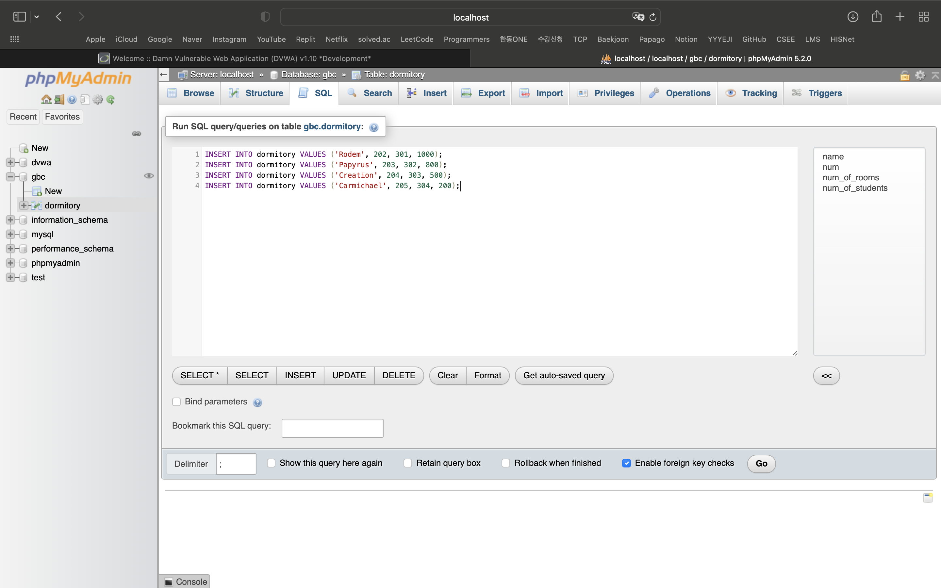Click the navigation panel settings gear
941x588 pixels.
point(98,100)
